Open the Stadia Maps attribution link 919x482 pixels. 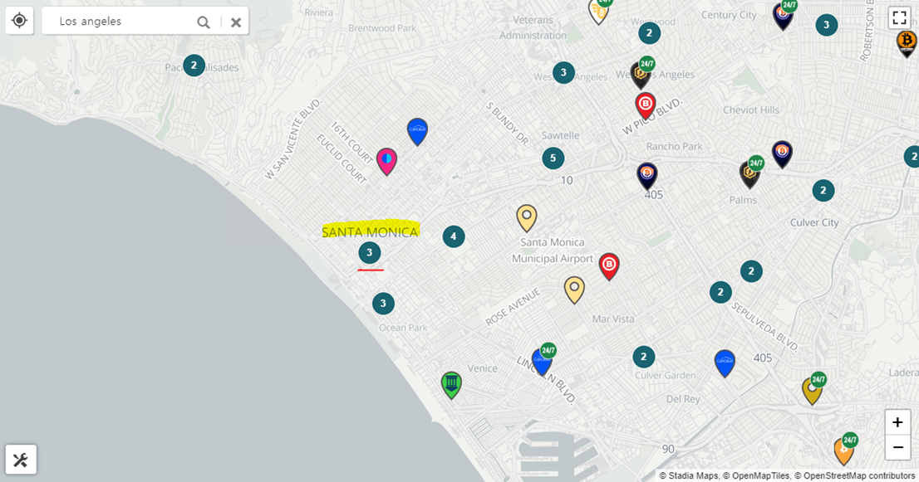tap(693, 475)
